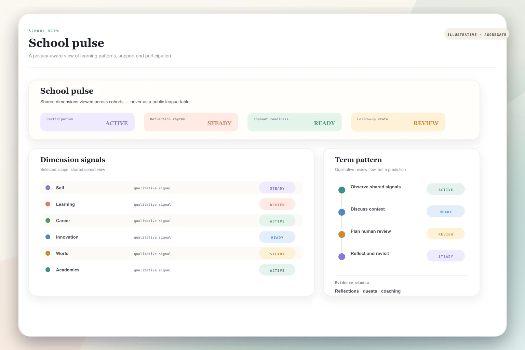Click qualitative signal text in Self row
Screen dimensions: 525x350
point(152,188)
